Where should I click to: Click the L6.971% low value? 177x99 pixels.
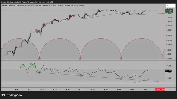[60, 5]
